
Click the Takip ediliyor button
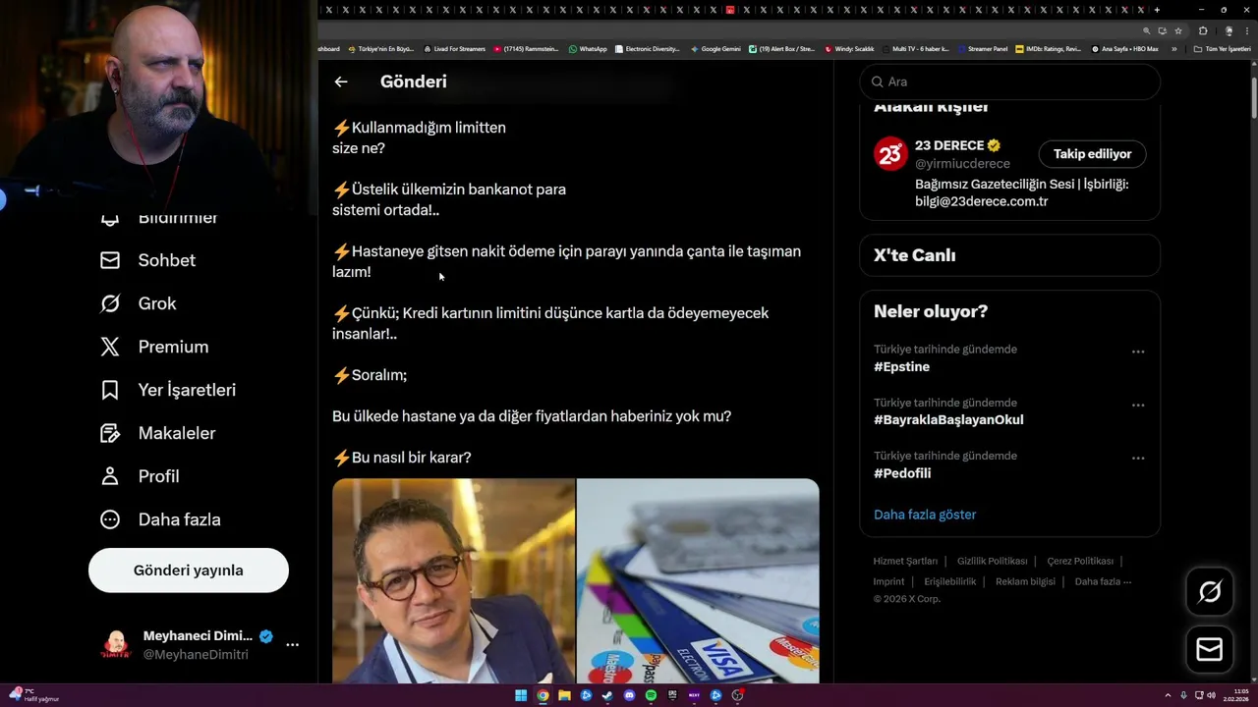pyautogui.click(x=1092, y=154)
